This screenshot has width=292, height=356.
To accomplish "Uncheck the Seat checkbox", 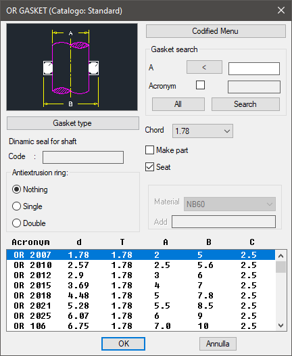I will [149, 167].
